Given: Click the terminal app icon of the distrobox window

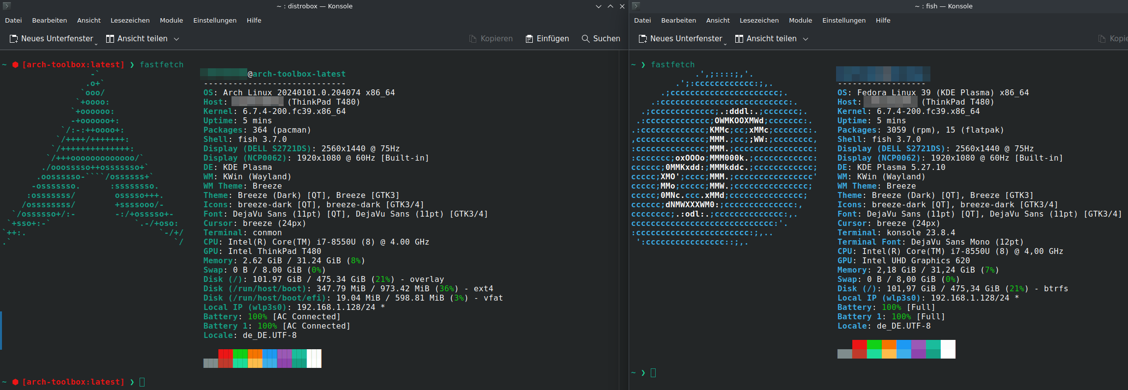Looking at the screenshot, I should click(x=7, y=6).
